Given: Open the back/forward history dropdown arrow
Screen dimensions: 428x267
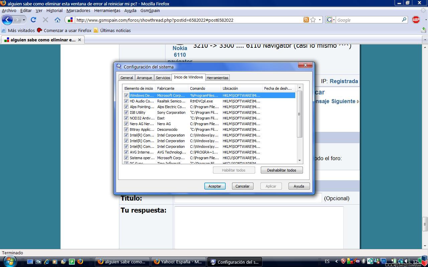Looking at the screenshot, I should tap(24, 20).
